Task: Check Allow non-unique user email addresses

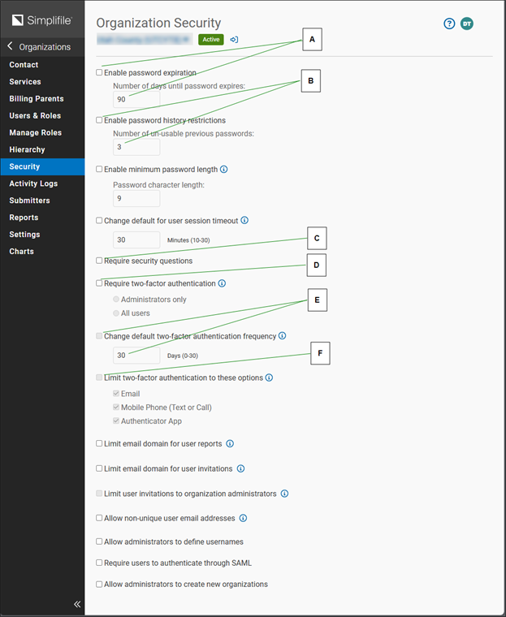Action: point(99,518)
